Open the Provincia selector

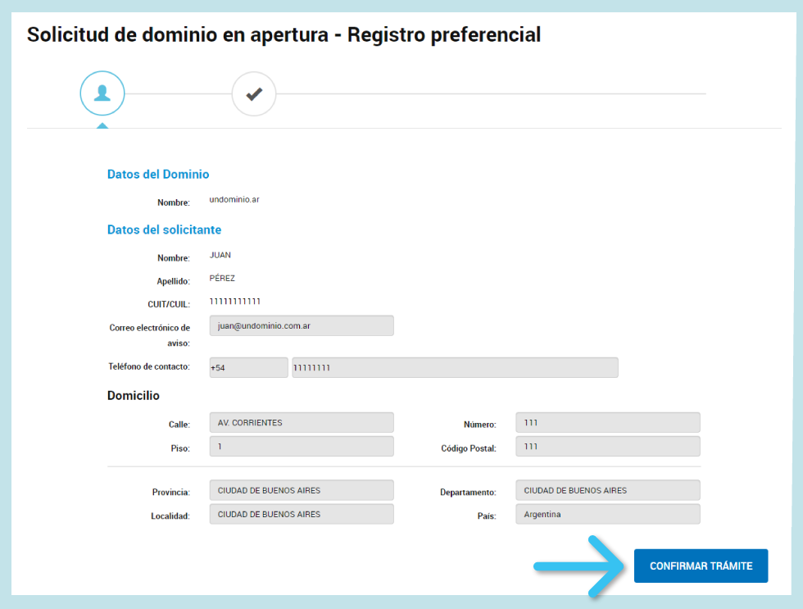302,491
